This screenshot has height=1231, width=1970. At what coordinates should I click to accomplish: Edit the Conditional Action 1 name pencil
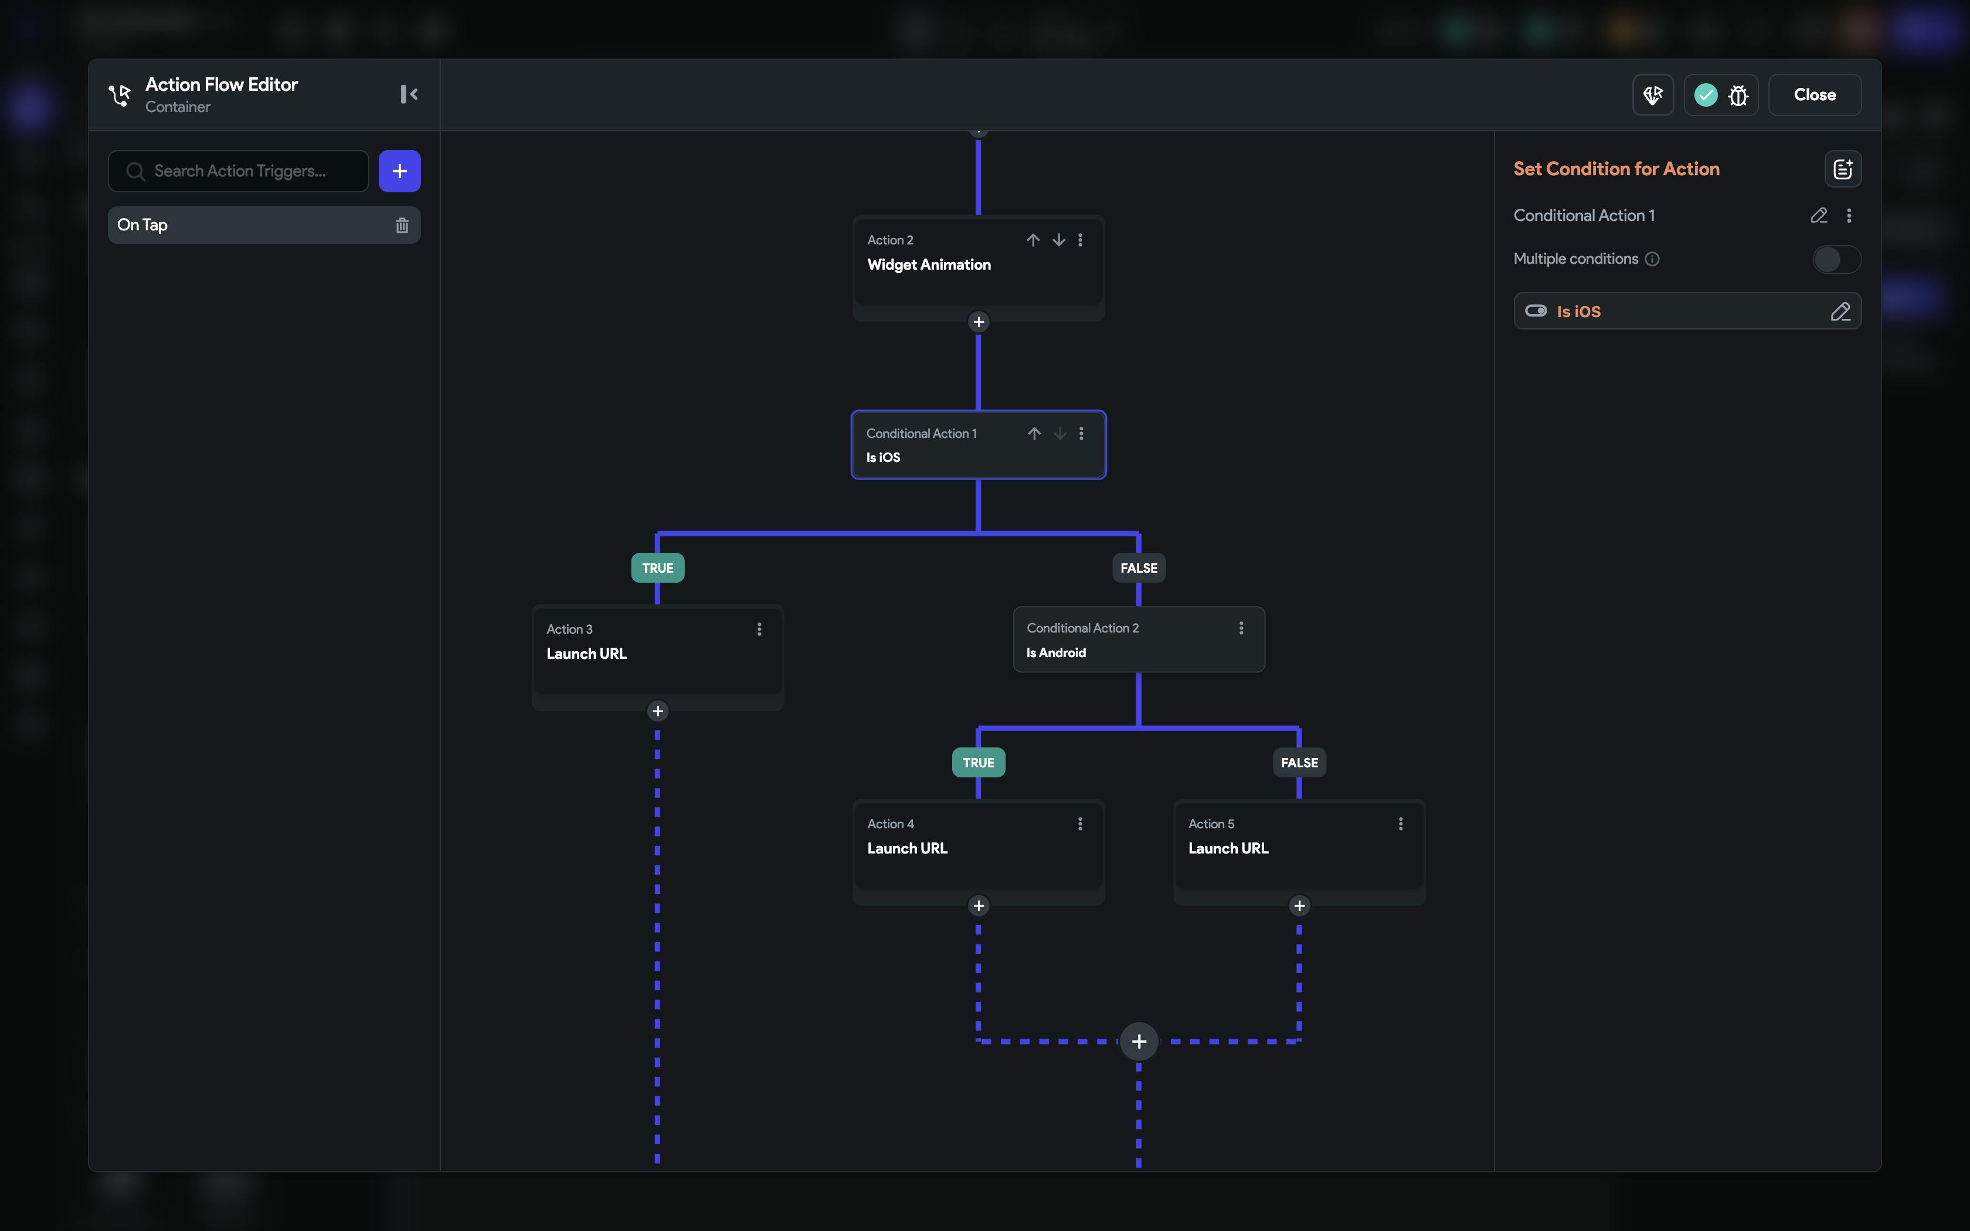(1819, 216)
